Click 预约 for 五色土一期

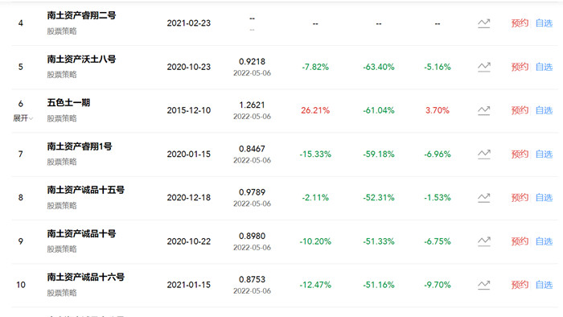520,110
